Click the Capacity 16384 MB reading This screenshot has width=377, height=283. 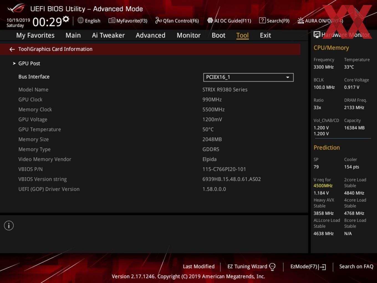(x=354, y=128)
